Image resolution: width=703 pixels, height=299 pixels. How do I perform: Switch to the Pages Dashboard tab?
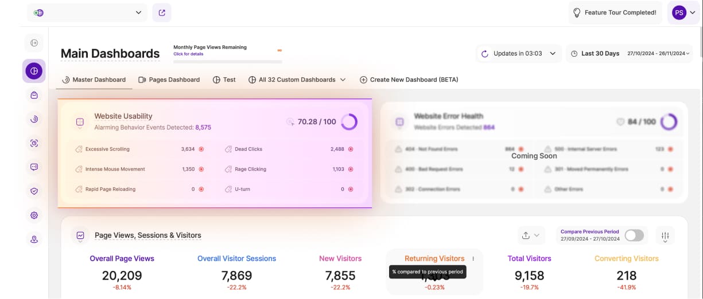pos(169,80)
